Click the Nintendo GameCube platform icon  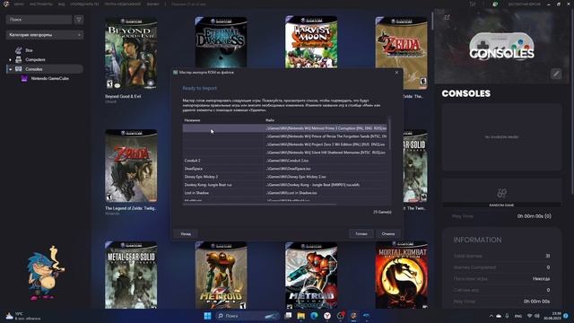pos(24,78)
